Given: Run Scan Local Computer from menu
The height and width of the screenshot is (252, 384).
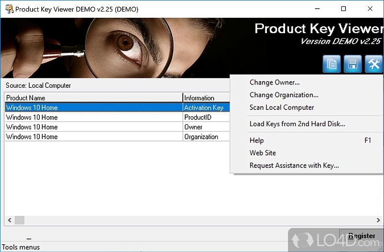Looking at the screenshot, I should click(282, 108).
